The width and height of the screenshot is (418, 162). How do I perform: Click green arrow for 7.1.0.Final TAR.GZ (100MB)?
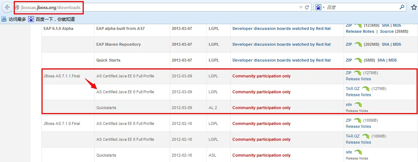pyautogui.click(x=366, y=136)
